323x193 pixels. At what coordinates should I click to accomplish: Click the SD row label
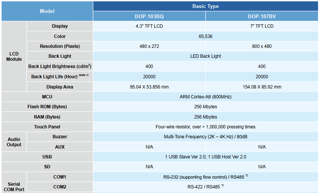(47, 167)
